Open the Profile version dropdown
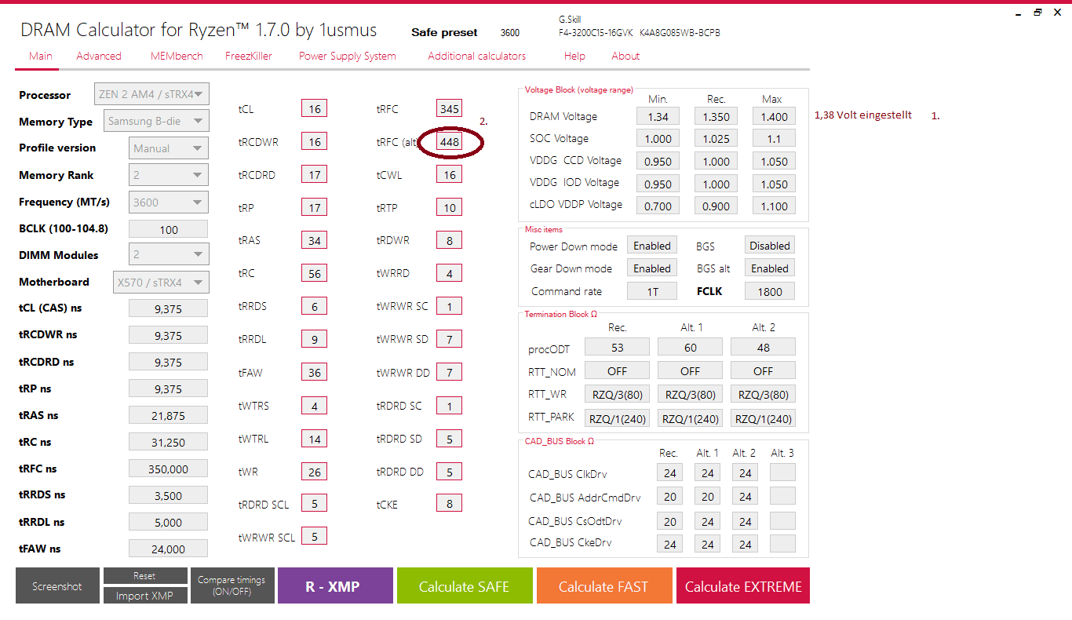This screenshot has height=620, width=1072. pyautogui.click(x=169, y=148)
